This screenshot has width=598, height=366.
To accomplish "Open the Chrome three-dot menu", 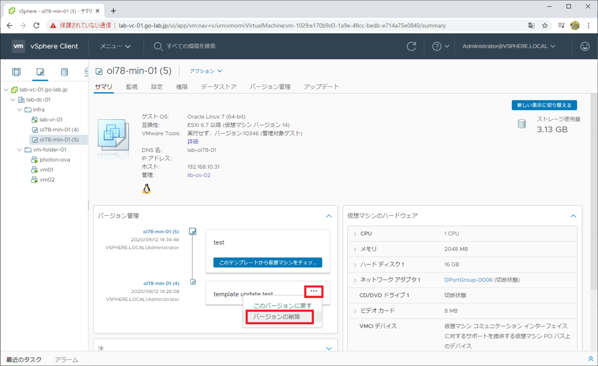I will (588, 25).
